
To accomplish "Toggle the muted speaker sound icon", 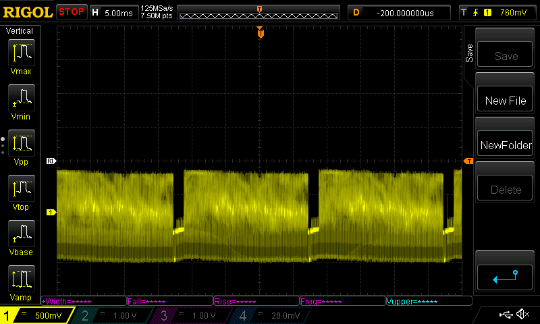I will 522,314.
